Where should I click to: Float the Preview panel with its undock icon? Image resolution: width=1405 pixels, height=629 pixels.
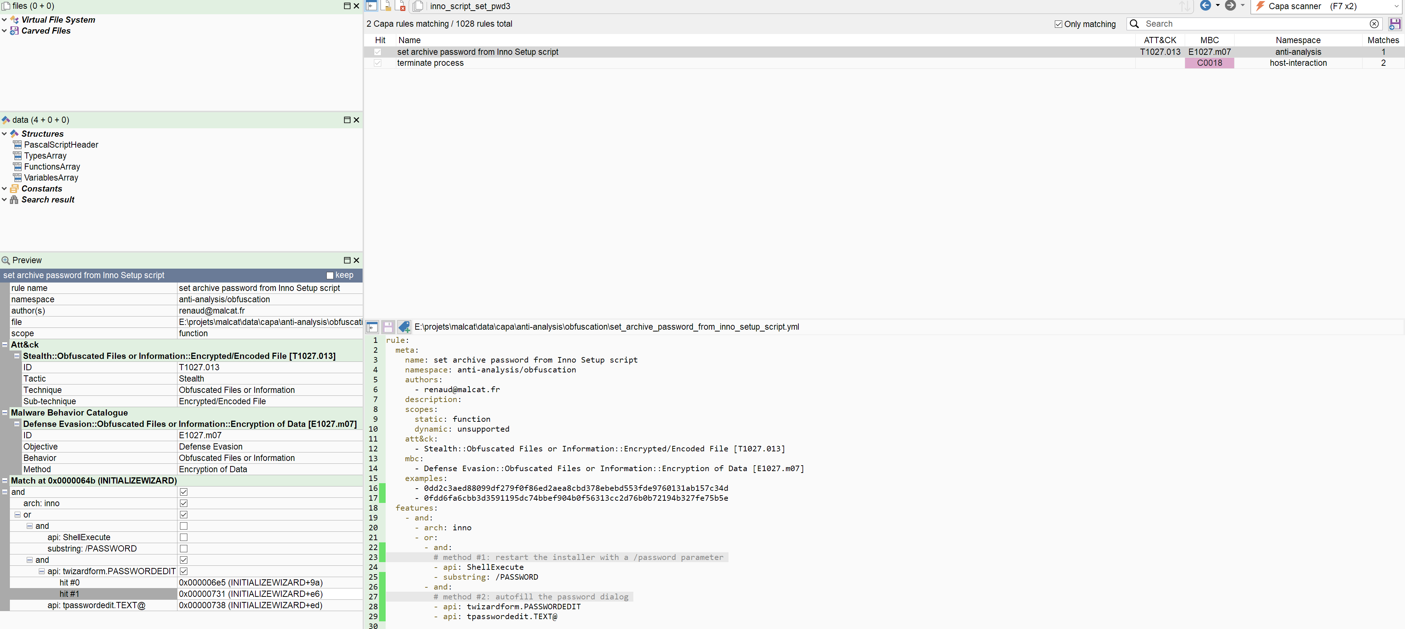(x=347, y=260)
